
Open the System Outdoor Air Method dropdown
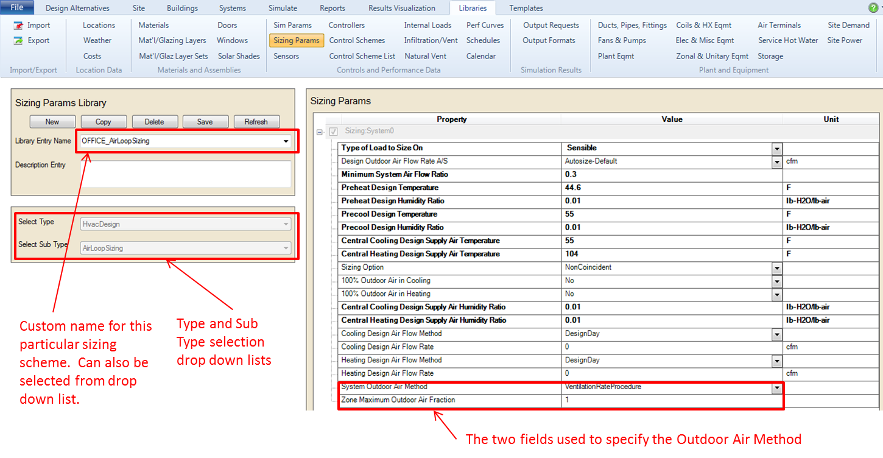point(776,387)
